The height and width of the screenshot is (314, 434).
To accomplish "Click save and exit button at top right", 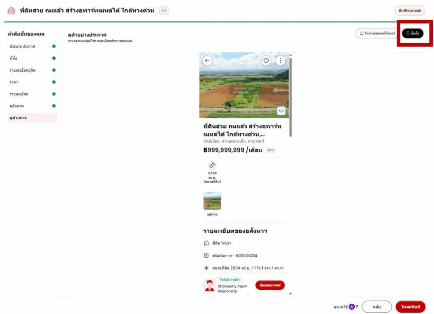I will click(409, 11).
